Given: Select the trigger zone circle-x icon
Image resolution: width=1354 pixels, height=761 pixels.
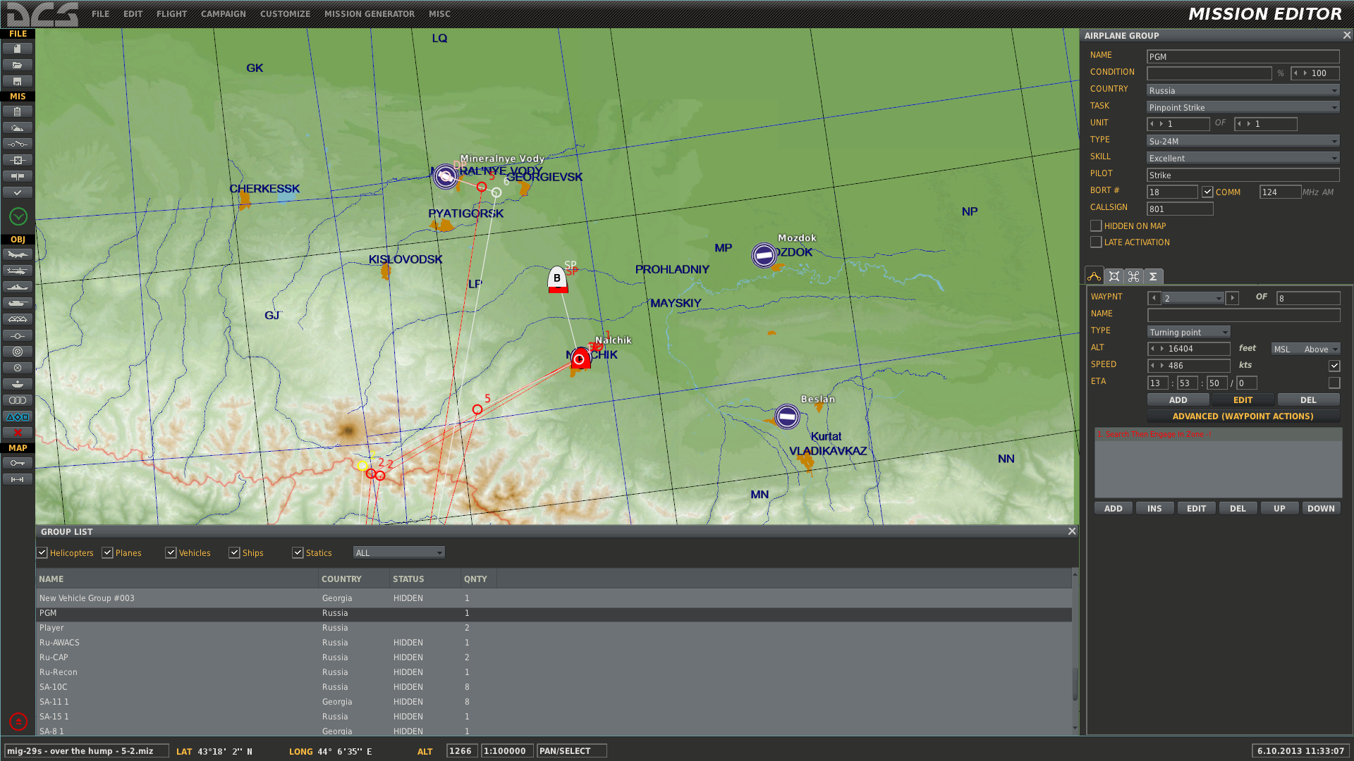Looking at the screenshot, I should point(18,368).
